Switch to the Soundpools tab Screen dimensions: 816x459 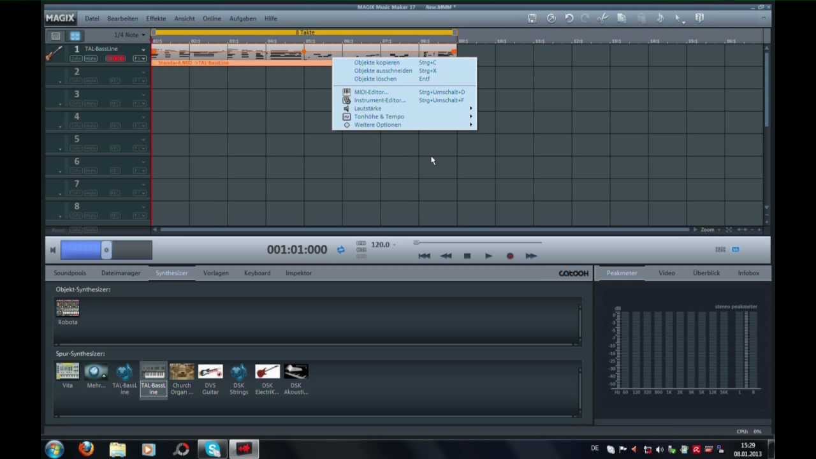click(x=69, y=273)
